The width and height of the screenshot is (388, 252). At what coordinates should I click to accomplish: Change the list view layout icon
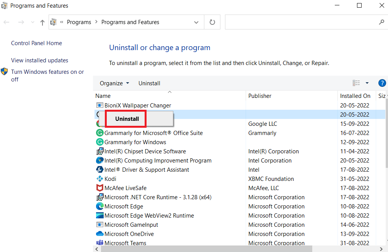click(356, 83)
